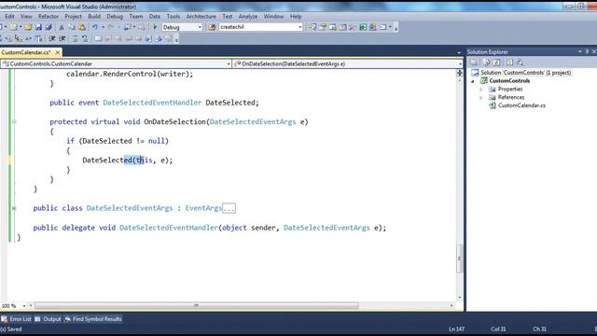Screen dimensions: 597x336
Task: Click the Copy icon in toolbar
Action: coord(72,27)
